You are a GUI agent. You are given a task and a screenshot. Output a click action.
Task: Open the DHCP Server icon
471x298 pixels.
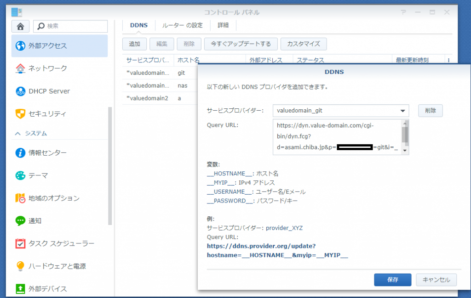tap(20, 91)
